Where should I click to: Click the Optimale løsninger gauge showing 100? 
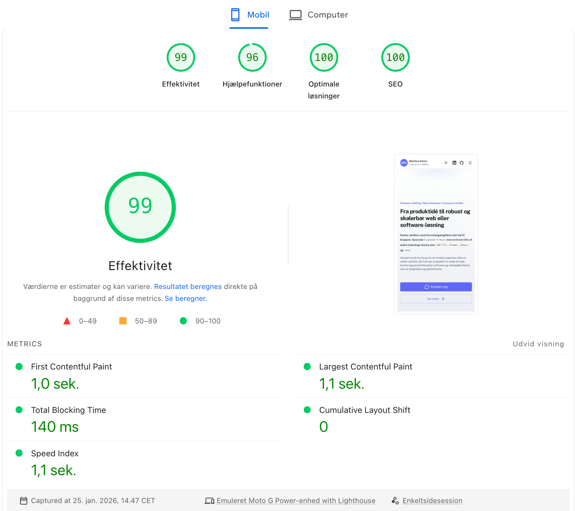(x=324, y=57)
